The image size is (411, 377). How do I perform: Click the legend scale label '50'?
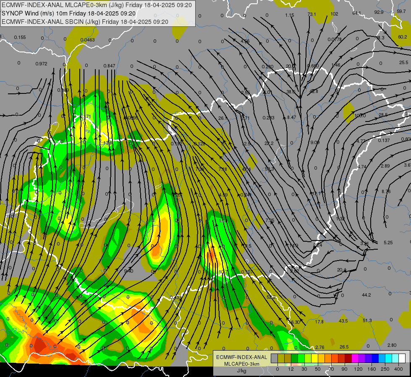tap(318, 369)
